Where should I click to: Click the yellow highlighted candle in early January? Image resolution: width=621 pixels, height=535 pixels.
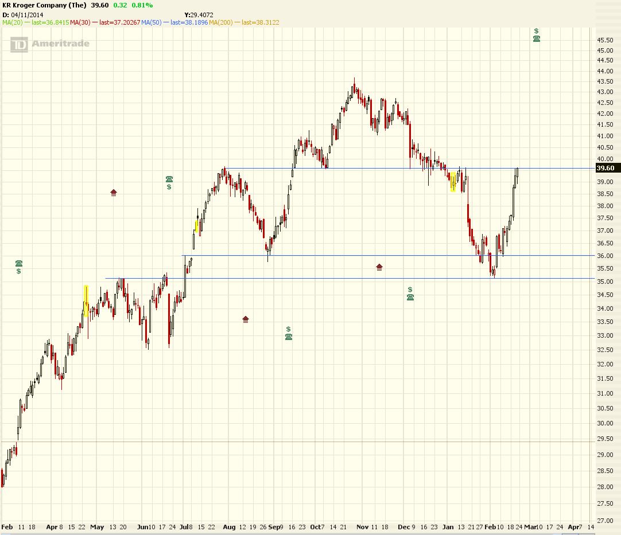click(x=453, y=182)
